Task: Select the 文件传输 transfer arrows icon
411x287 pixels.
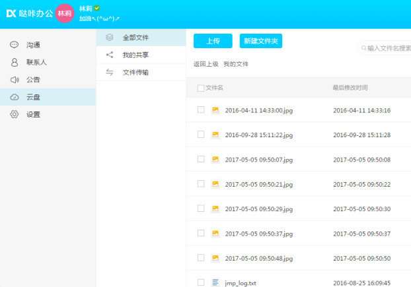Action: [x=110, y=72]
